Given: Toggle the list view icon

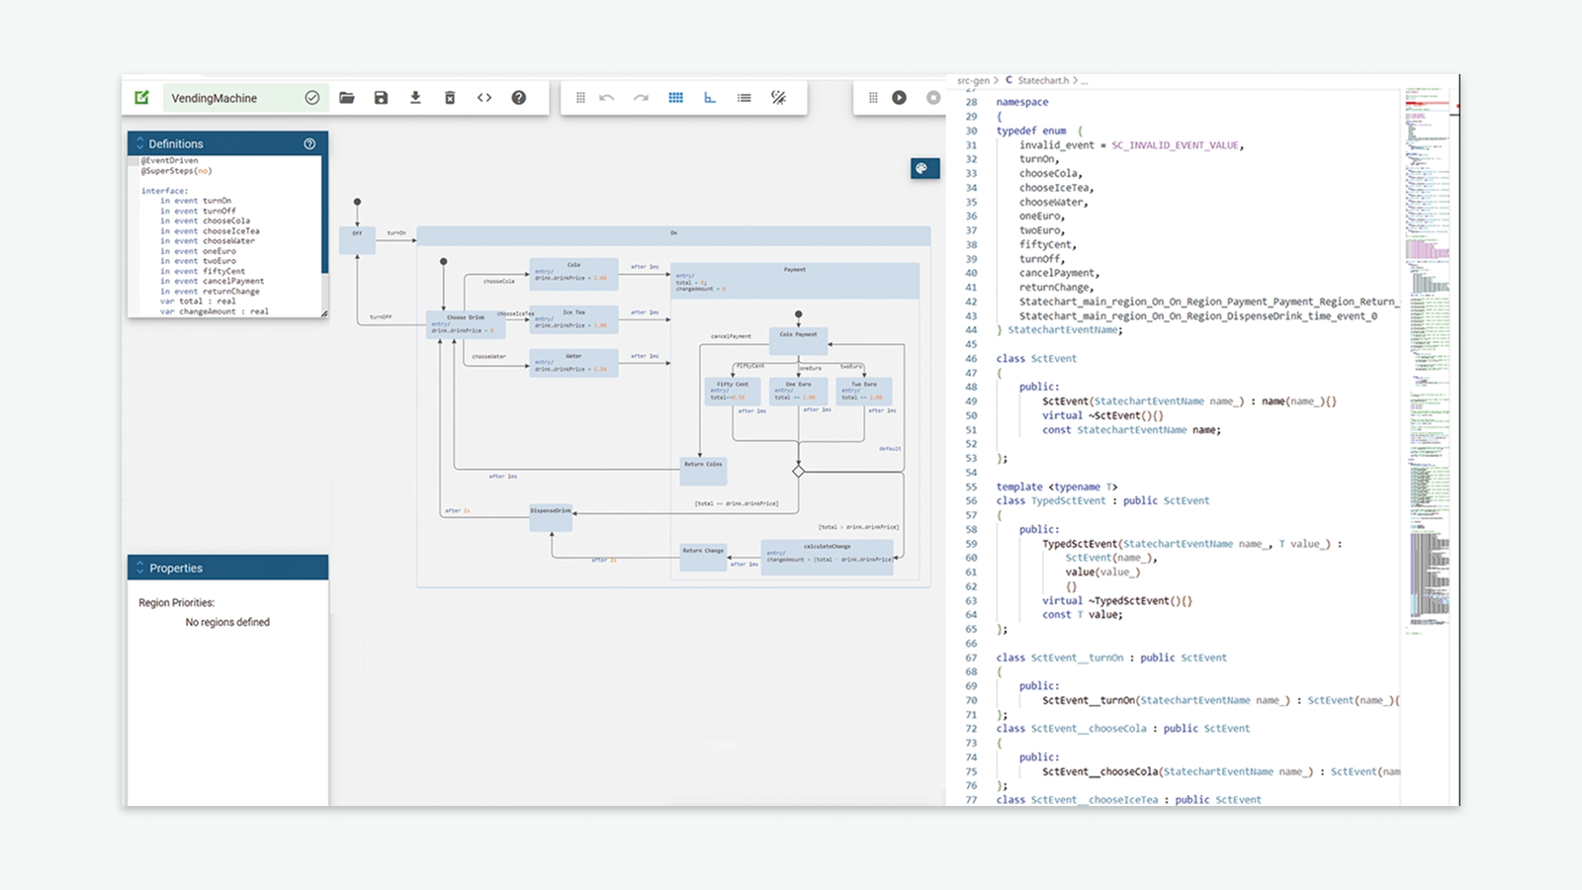Looking at the screenshot, I should click(x=745, y=98).
